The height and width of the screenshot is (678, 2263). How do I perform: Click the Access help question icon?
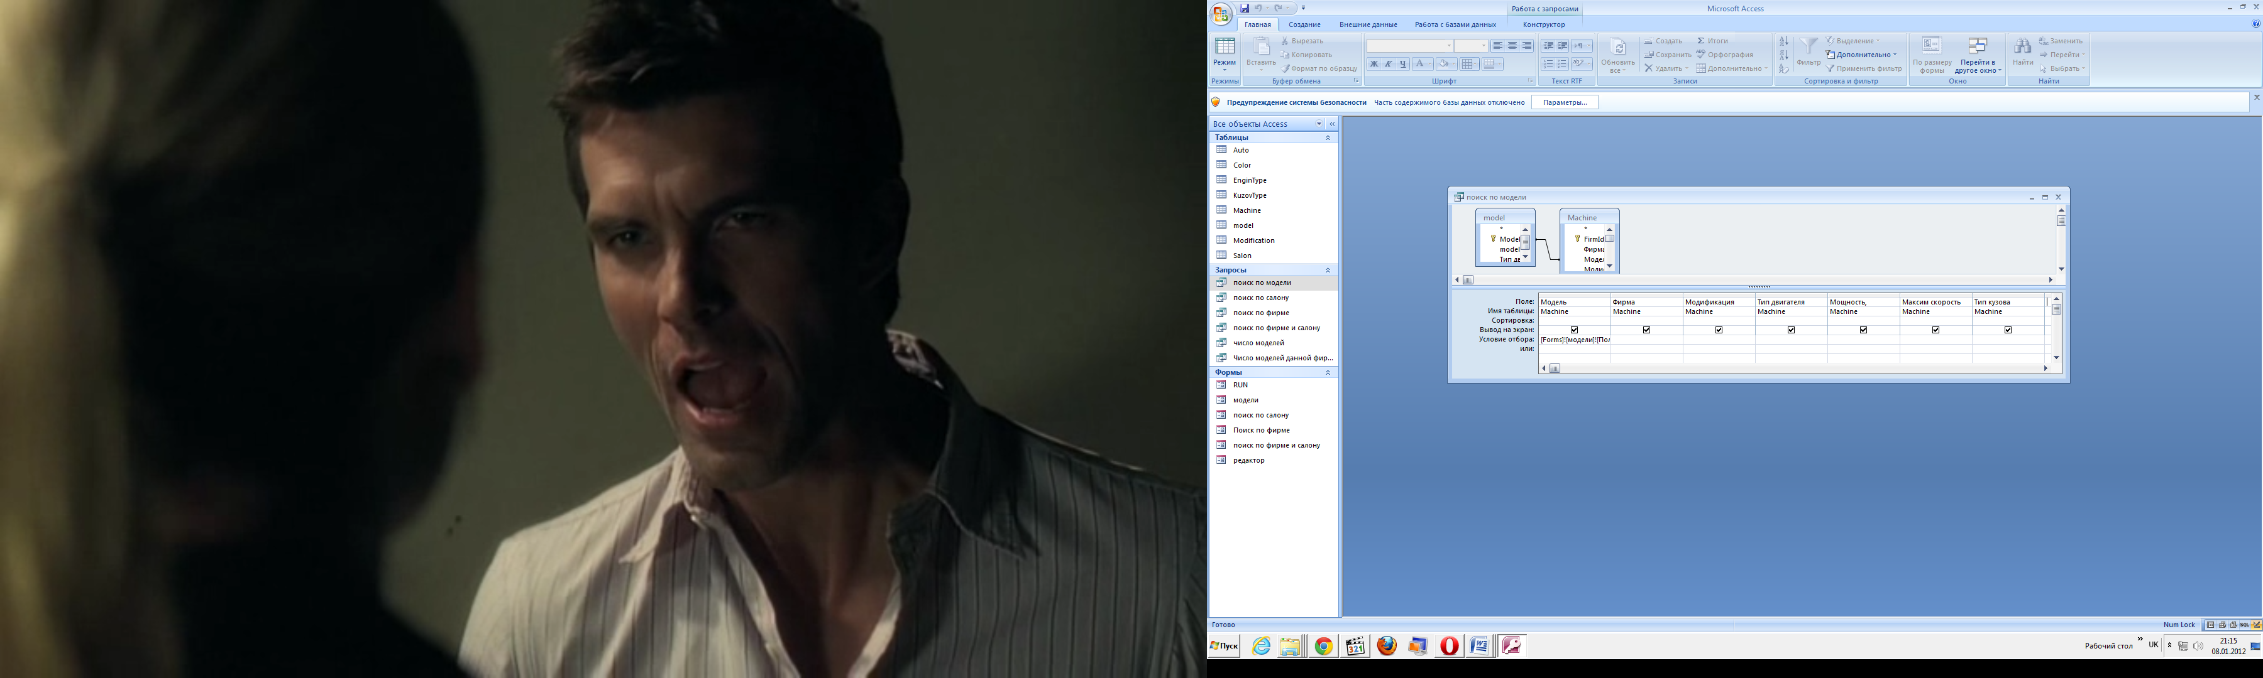pyautogui.click(x=2256, y=24)
